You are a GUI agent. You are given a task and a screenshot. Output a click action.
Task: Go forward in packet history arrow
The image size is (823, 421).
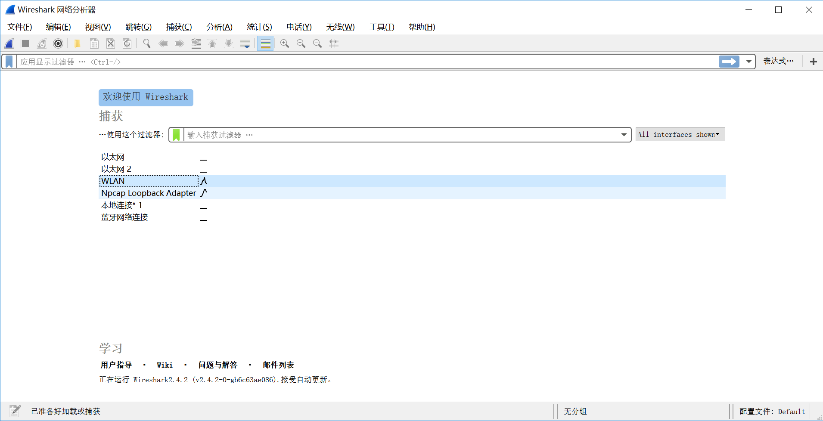[x=180, y=43]
